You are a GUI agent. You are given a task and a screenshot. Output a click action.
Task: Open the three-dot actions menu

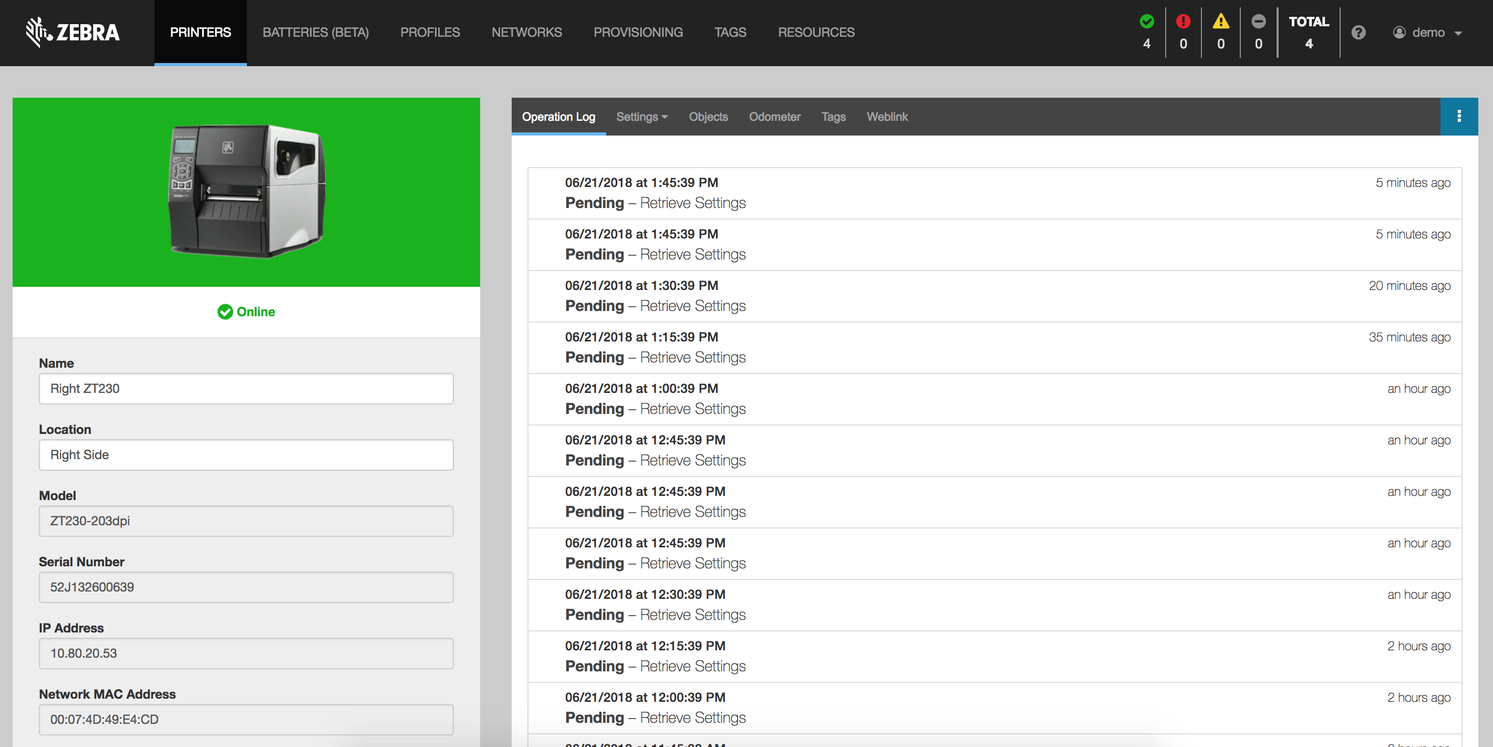1459,117
